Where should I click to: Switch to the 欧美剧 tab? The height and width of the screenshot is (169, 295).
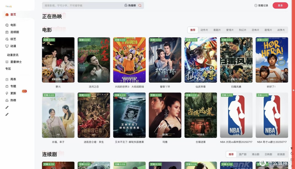click(281, 154)
